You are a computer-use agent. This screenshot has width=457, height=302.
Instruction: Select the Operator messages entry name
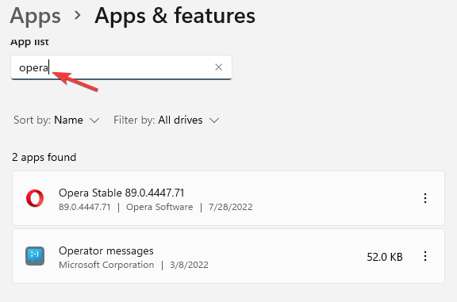click(x=106, y=250)
